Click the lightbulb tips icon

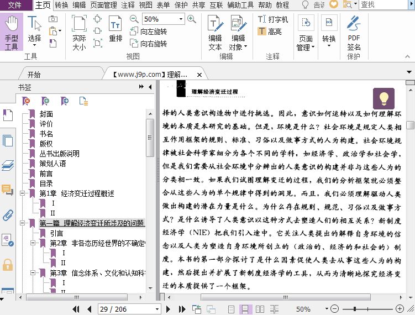pos(384,98)
